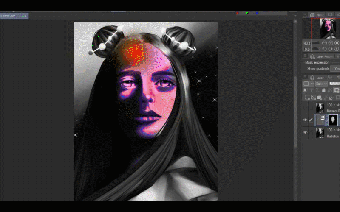Screen dimensions: 340x212
Task: Select the Layer panel tab
Action: pyautogui.click(x=317, y=78)
